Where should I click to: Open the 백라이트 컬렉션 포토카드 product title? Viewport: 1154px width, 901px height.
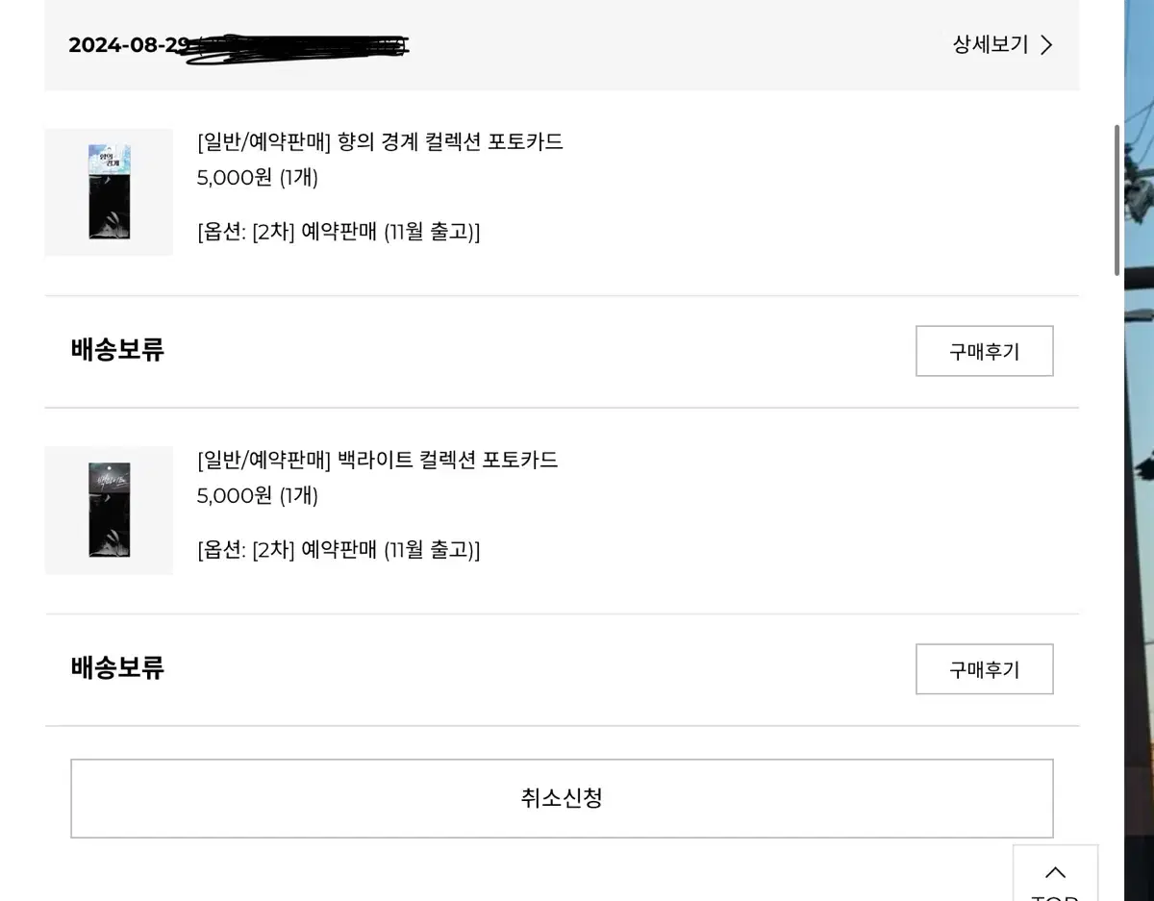point(378,460)
